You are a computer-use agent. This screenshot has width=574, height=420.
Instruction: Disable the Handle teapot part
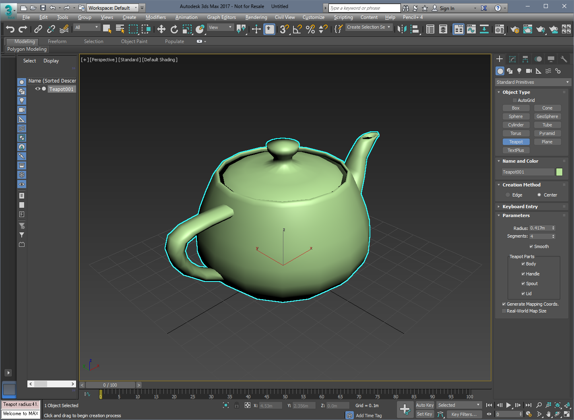click(523, 274)
